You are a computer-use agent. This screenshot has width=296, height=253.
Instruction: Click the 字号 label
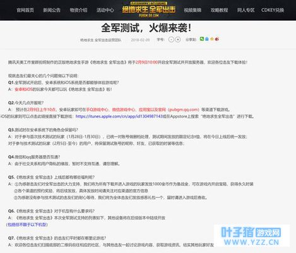[161, 39]
